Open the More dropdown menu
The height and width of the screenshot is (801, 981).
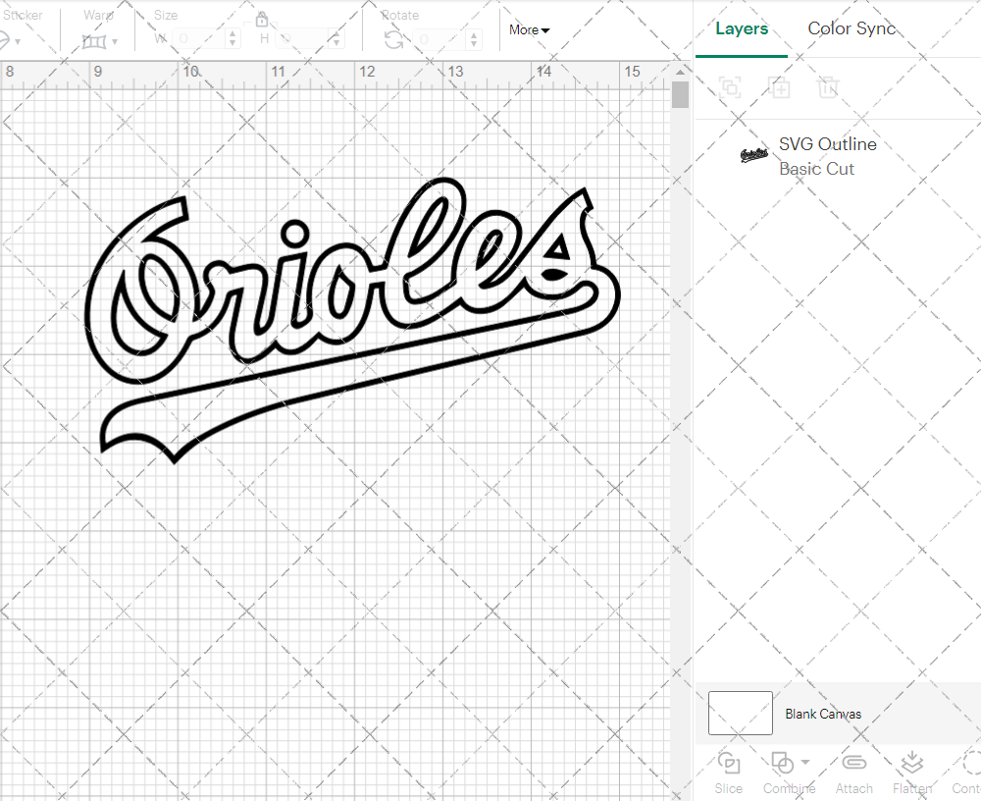(528, 30)
